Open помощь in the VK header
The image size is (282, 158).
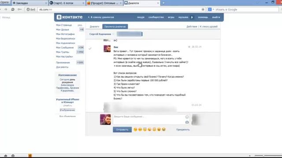(203, 17)
